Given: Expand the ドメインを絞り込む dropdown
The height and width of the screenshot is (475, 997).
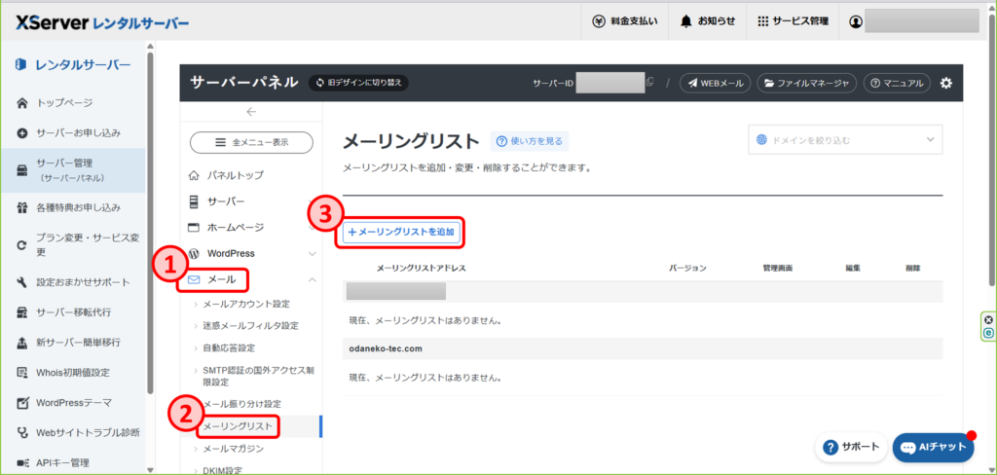Looking at the screenshot, I should pyautogui.click(x=844, y=140).
